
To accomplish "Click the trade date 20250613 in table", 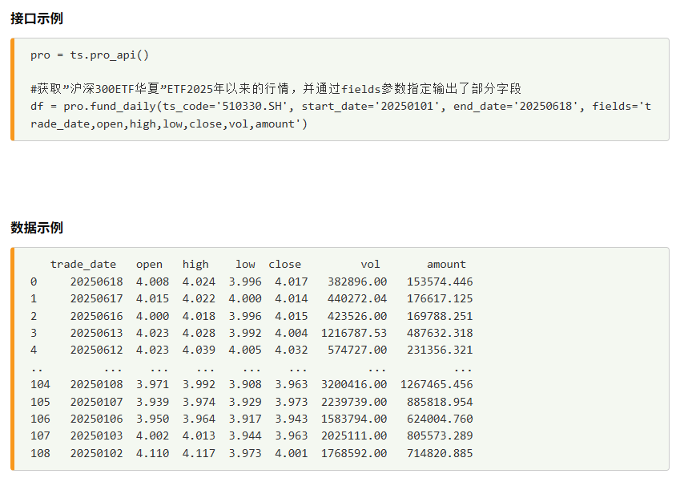I will [96, 333].
